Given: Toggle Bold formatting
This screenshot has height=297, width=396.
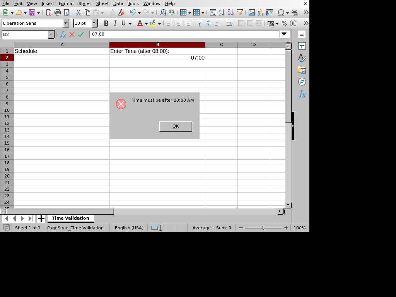Looking at the screenshot, I should tap(106, 23).
